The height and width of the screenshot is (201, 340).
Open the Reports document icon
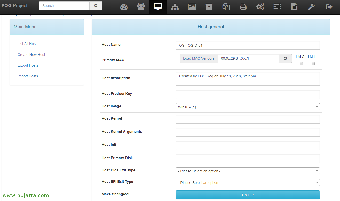point(294,7)
